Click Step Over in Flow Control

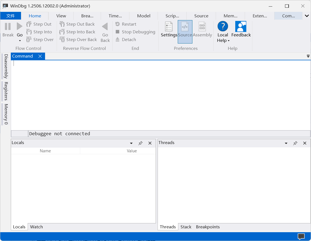[40, 39]
